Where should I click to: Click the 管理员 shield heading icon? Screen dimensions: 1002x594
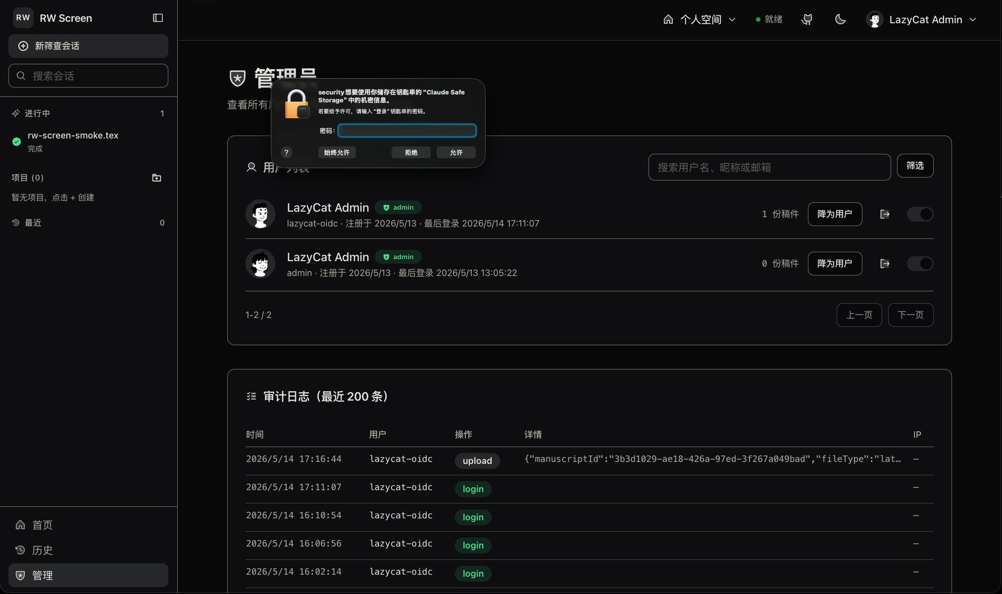[x=238, y=78]
